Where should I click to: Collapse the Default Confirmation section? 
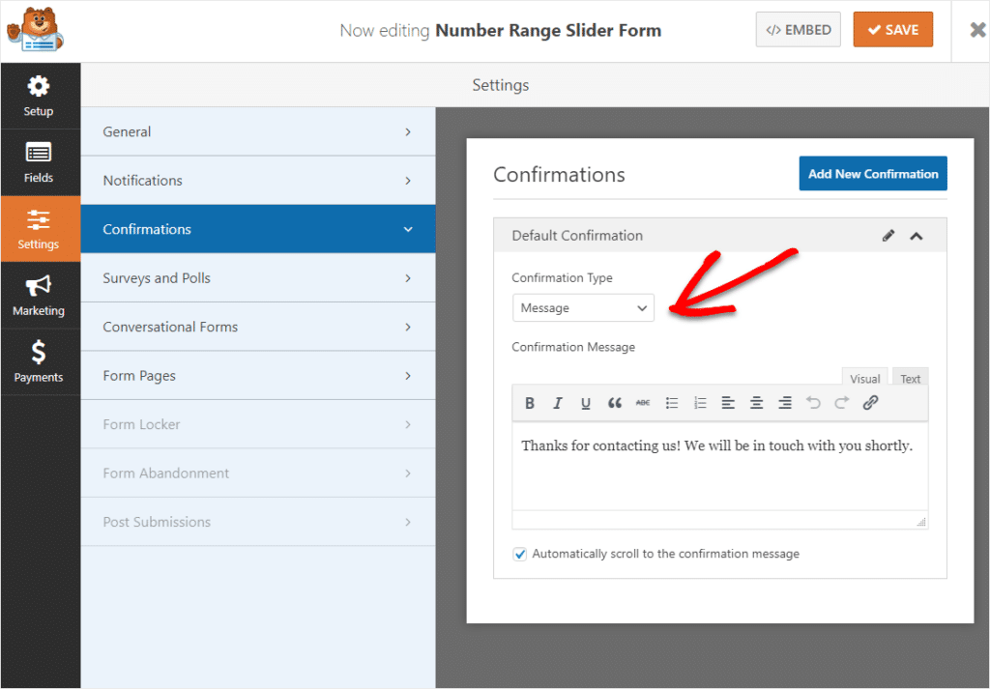(917, 235)
